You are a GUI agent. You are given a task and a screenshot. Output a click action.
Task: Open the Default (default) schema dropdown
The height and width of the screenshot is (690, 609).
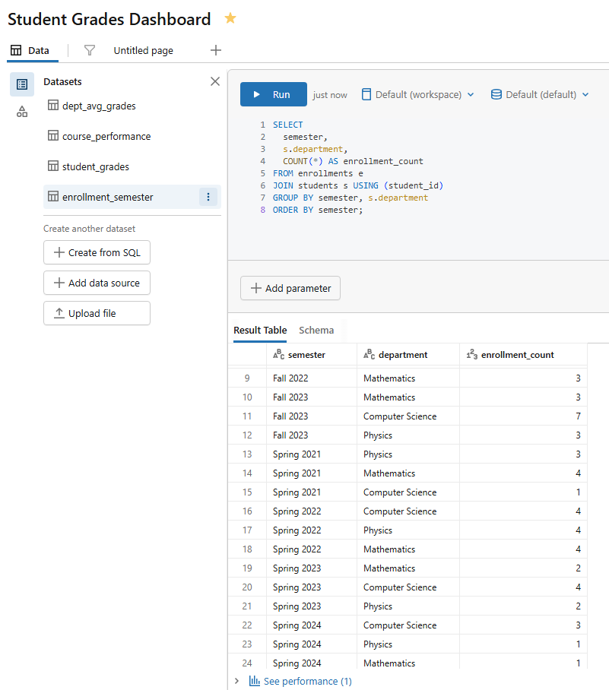(x=540, y=95)
